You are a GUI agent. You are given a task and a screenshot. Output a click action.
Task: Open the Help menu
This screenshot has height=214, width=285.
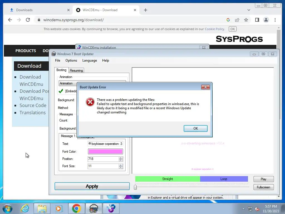coord(105,60)
